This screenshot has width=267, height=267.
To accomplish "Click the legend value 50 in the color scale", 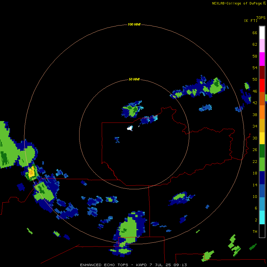I will click(255, 80).
